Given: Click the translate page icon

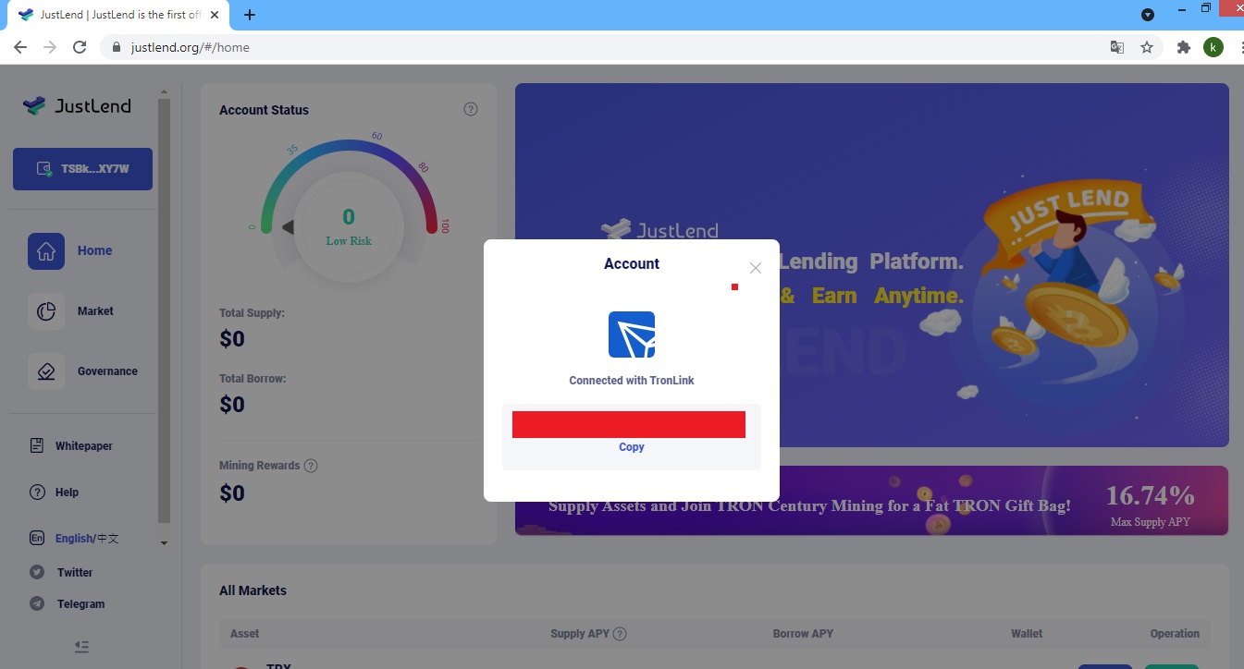Looking at the screenshot, I should 1117,47.
